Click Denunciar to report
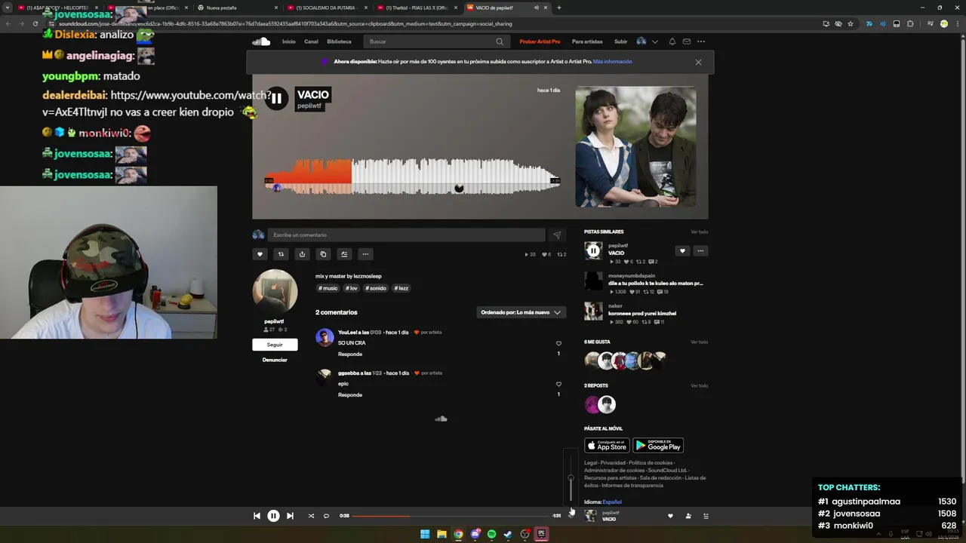This screenshot has width=966, height=543. 275,360
